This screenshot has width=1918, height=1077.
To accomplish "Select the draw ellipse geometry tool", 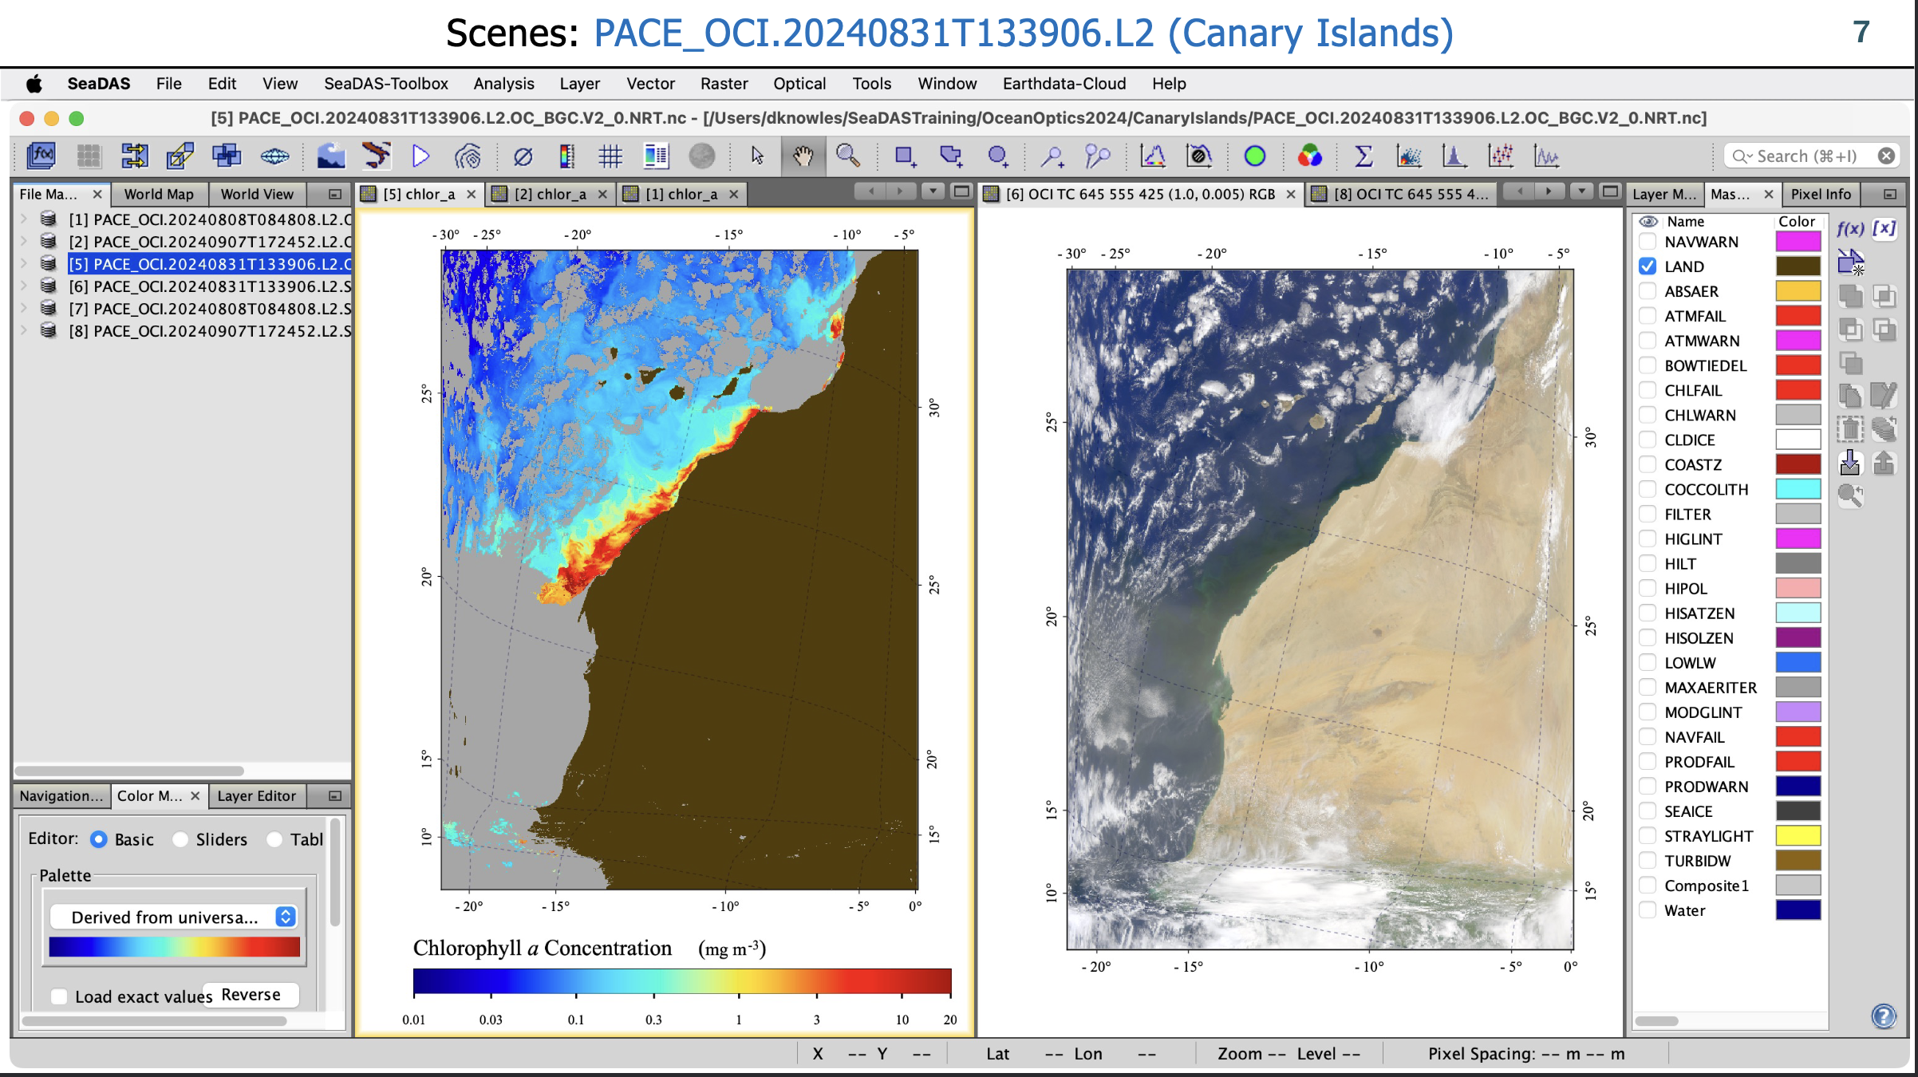I will pos(997,156).
